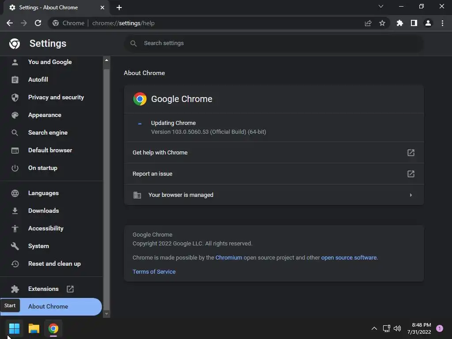Screen dimensions: 452x339
Task: Click the palette icon beside Appearance
Action: pyautogui.click(x=15, y=115)
